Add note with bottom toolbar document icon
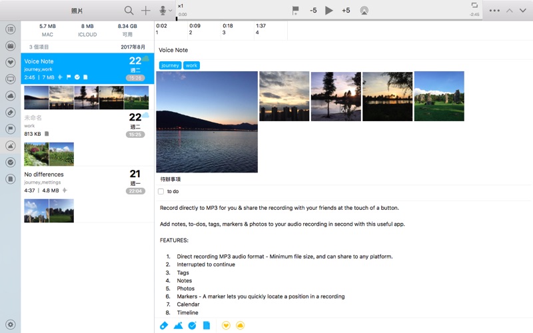533x333 pixels. click(x=207, y=326)
